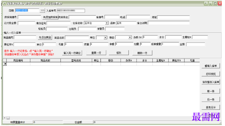The height and width of the screenshot is (126, 225).
Task: Click the 修改 button
Action: click(119, 53)
